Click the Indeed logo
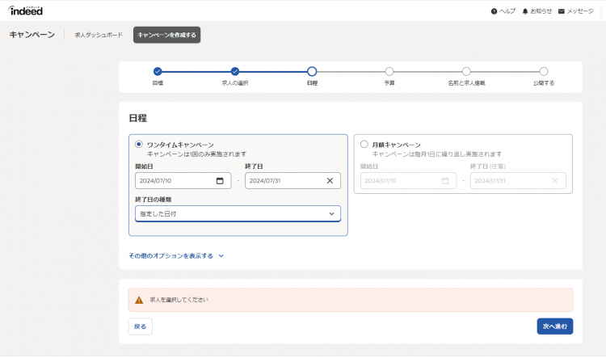The width and height of the screenshot is (606, 358). coord(26,11)
